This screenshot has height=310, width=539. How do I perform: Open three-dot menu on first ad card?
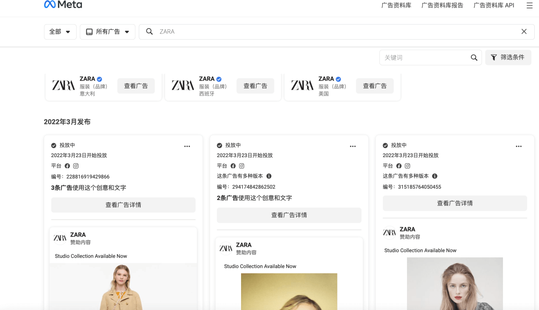(x=187, y=146)
